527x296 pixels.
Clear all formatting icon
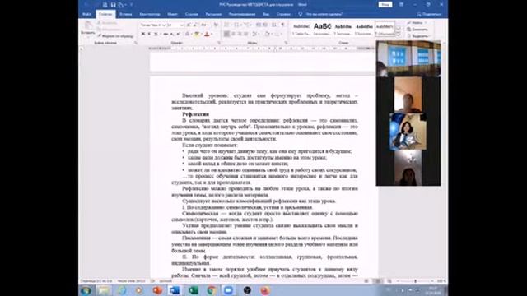click(216, 25)
